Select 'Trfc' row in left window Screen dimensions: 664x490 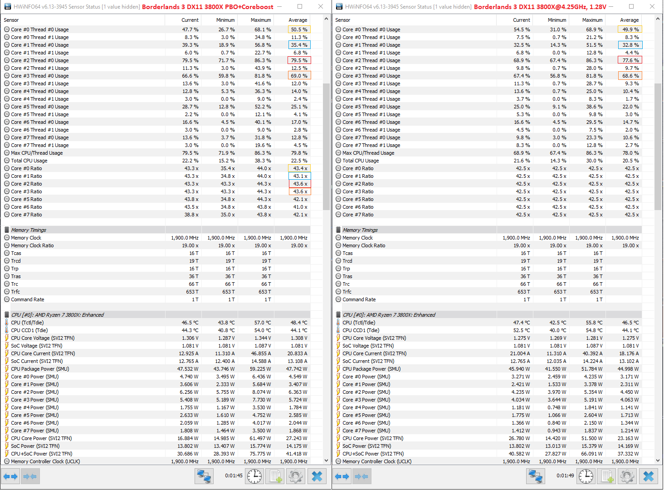156,292
